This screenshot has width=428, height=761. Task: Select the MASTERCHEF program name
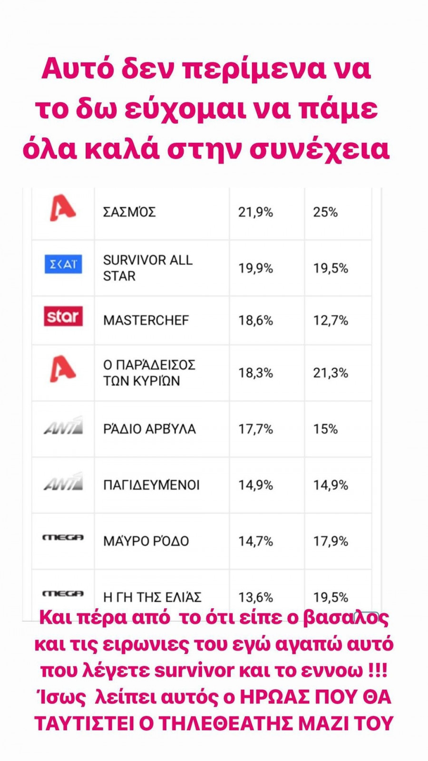pos(146,320)
